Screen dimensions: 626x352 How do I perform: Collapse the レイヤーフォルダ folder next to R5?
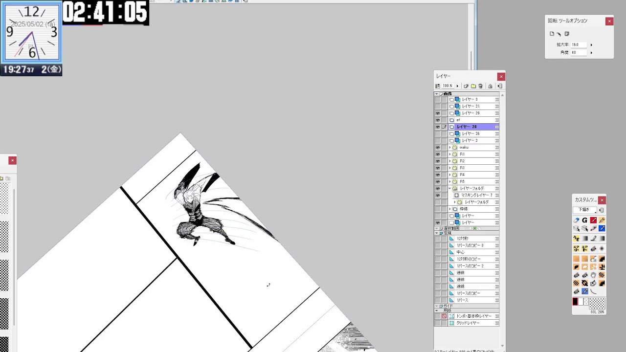coord(450,188)
